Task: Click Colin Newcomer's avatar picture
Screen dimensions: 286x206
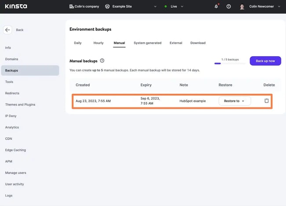Action: (242, 7)
